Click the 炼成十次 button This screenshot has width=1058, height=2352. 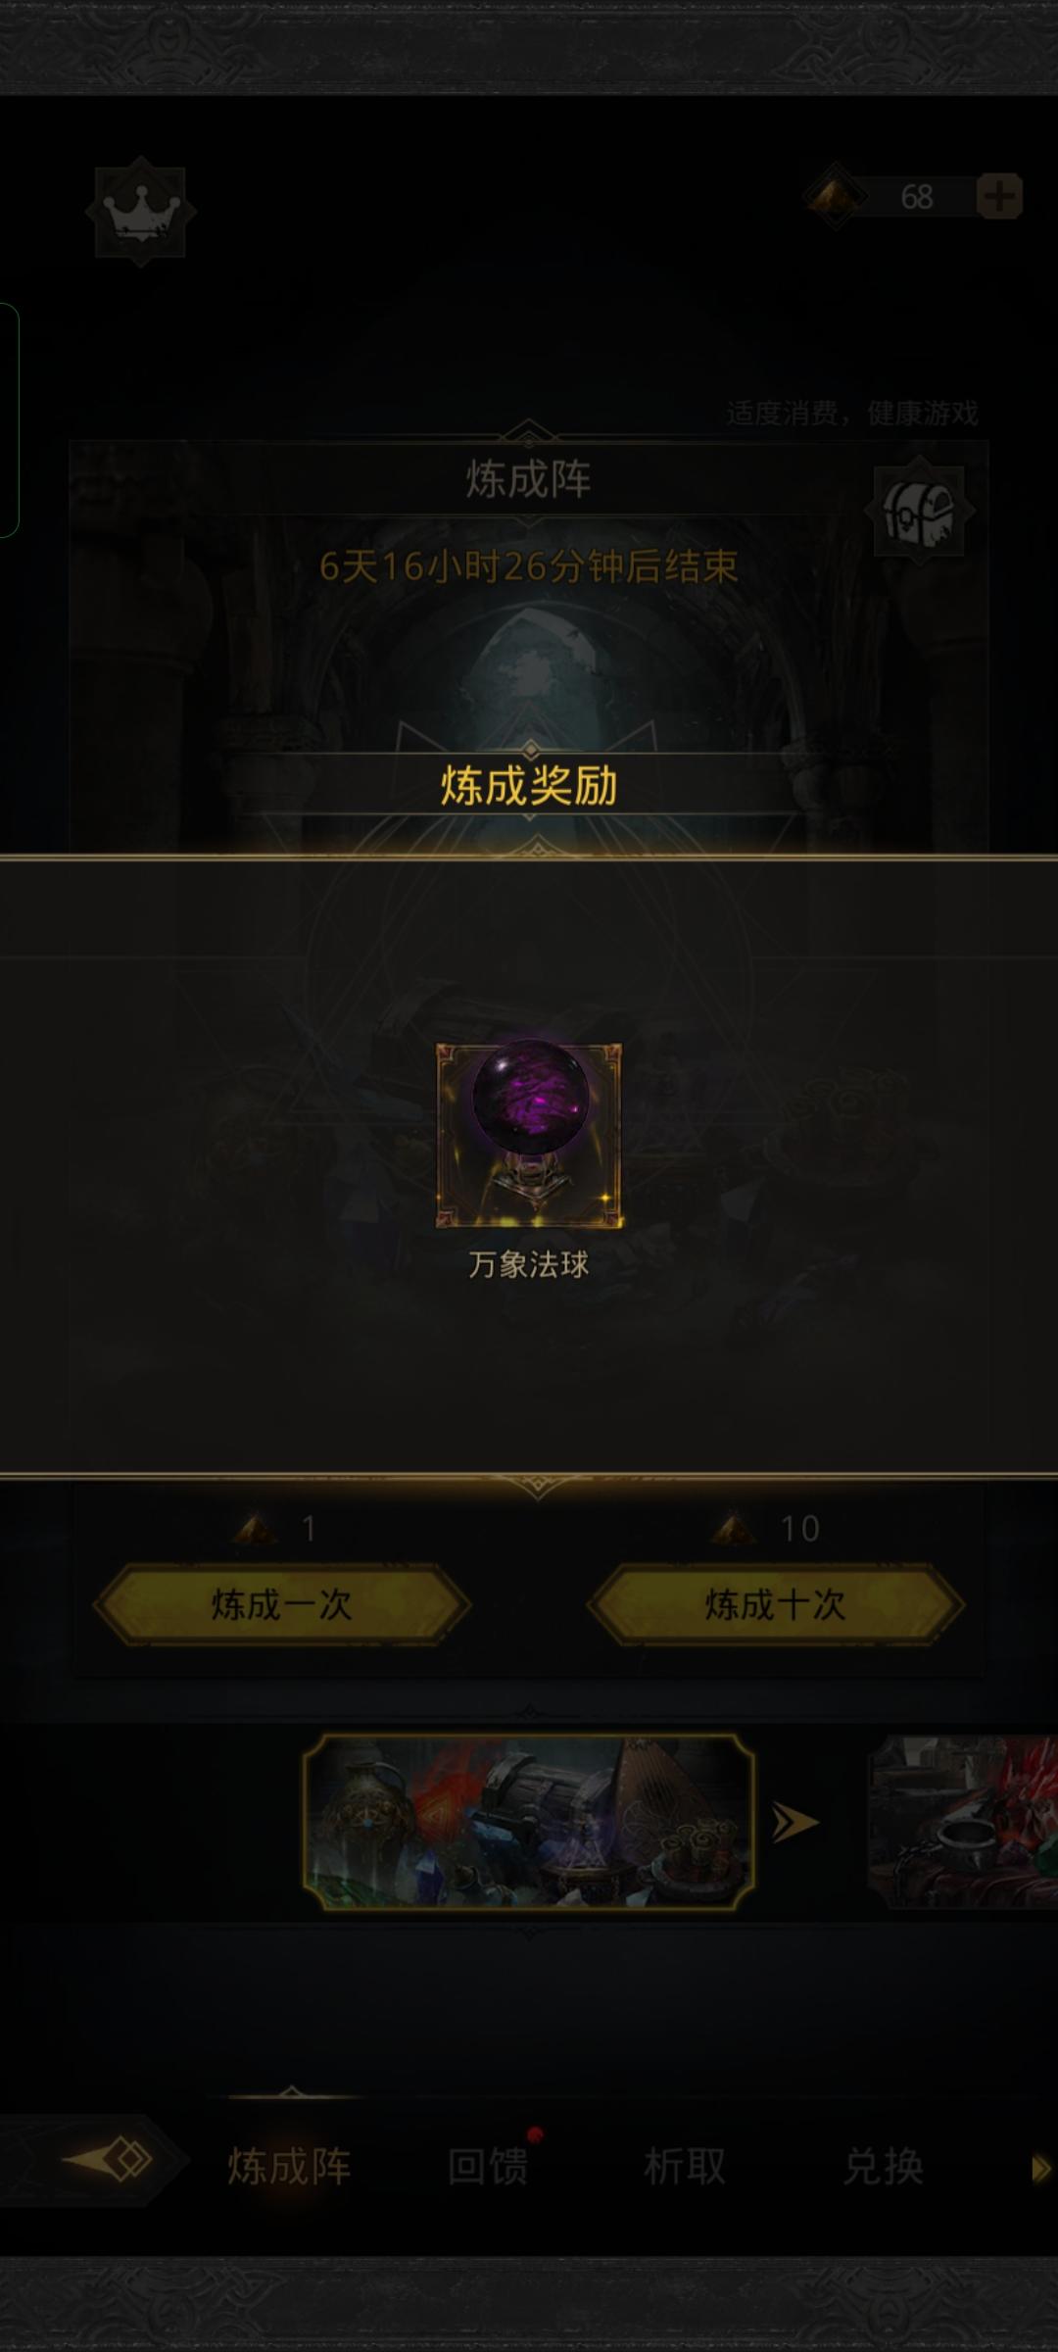[x=775, y=1604]
